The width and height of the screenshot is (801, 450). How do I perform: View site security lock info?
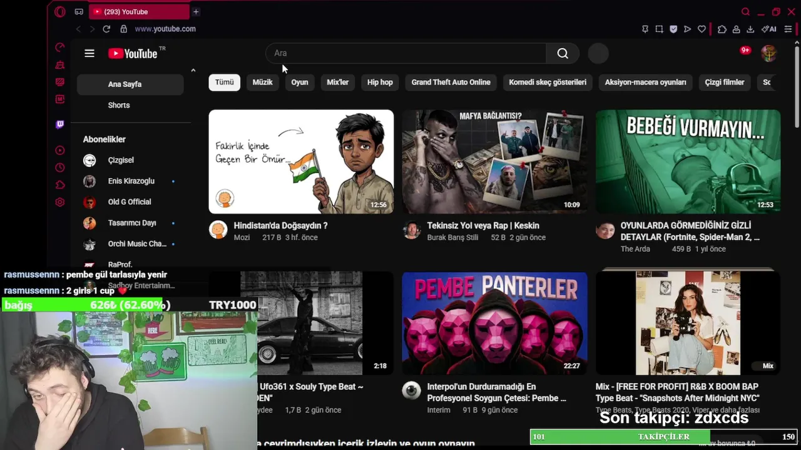click(124, 29)
